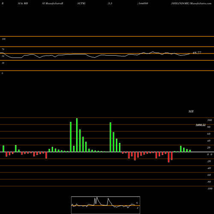The width and height of the screenshot is (214, 214).
Task: Click the '70' level label on RSI axis
Action: 3,49
